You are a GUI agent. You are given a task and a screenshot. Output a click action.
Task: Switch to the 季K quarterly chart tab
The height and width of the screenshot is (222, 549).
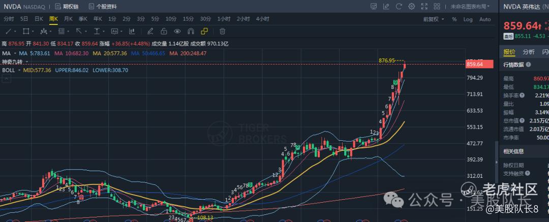pyautogui.click(x=83, y=19)
